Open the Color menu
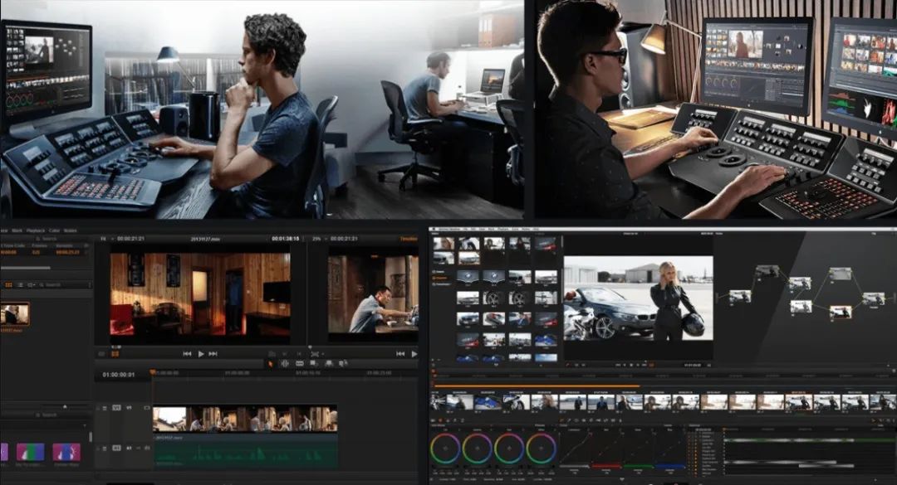The image size is (897, 485). (54, 230)
